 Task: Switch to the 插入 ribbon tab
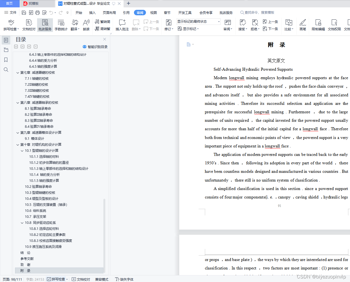click(x=92, y=13)
